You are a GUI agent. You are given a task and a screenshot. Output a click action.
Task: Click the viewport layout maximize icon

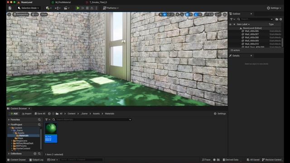225,14
